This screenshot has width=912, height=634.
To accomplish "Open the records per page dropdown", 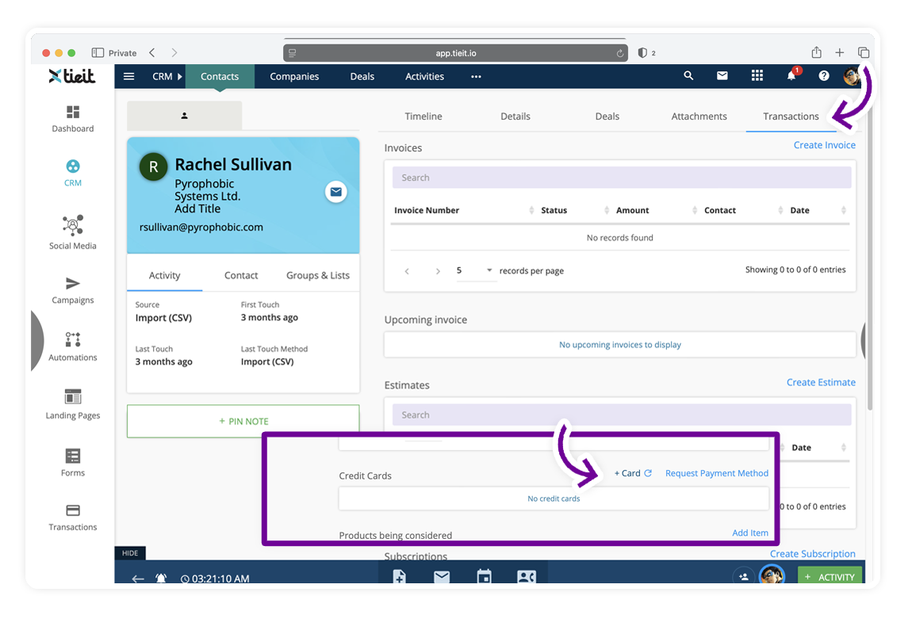I will point(474,270).
